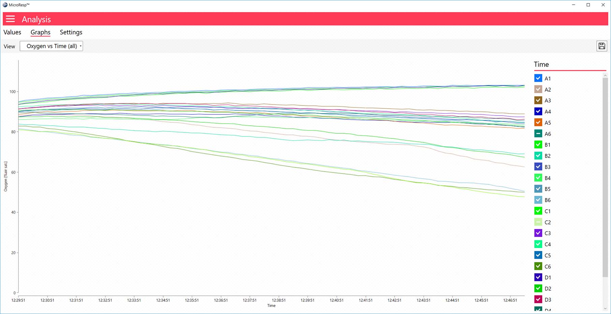611x314 pixels.
Task: Toggle the A6 series checkbox
Action: [x=538, y=133]
